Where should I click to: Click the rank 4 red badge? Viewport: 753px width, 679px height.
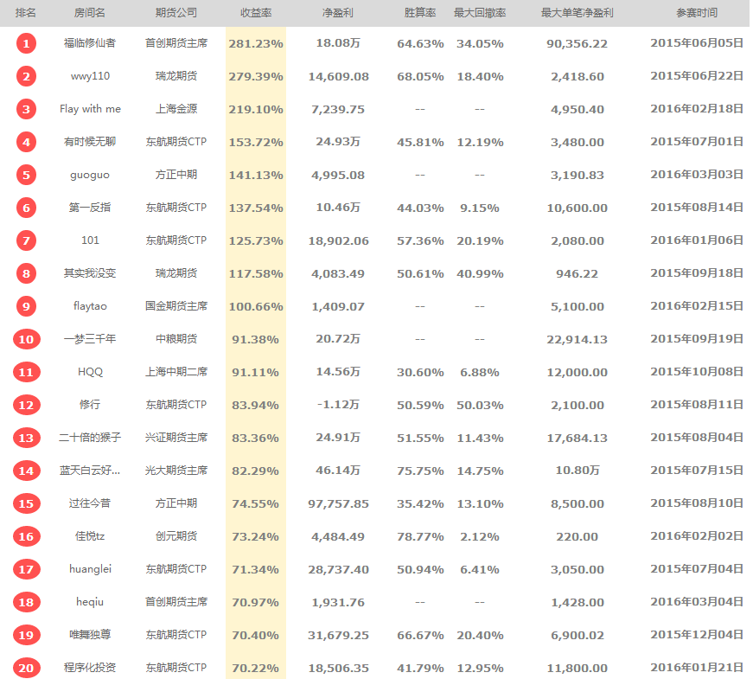click(26, 142)
